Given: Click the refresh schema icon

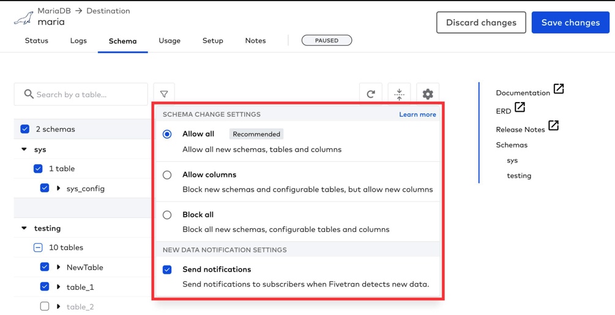Looking at the screenshot, I should coord(371,94).
